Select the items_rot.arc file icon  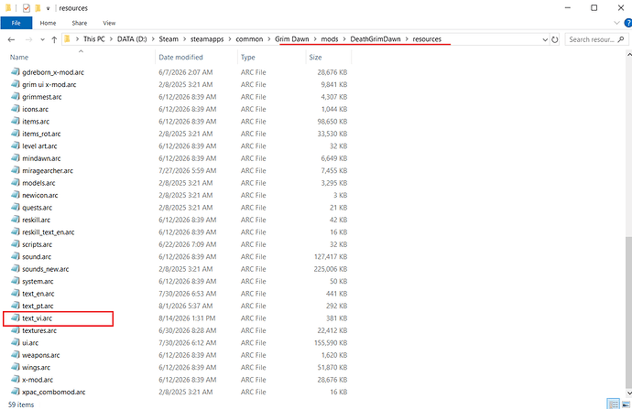[x=16, y=134]
